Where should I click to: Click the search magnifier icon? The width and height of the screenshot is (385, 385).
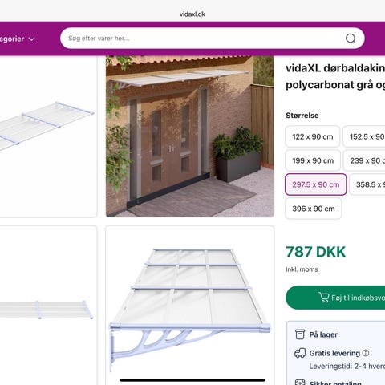351,38
